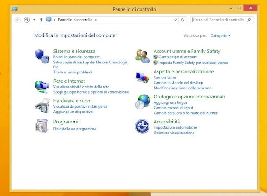This screenshot has width=267, height=196.
Task: Click Cambia tema link
Action: point(165,77)
